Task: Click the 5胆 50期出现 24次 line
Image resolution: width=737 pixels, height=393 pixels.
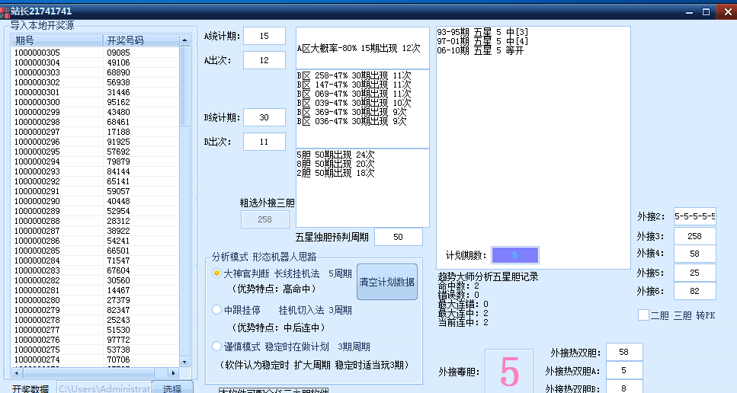Action: (x=335, y=155)
